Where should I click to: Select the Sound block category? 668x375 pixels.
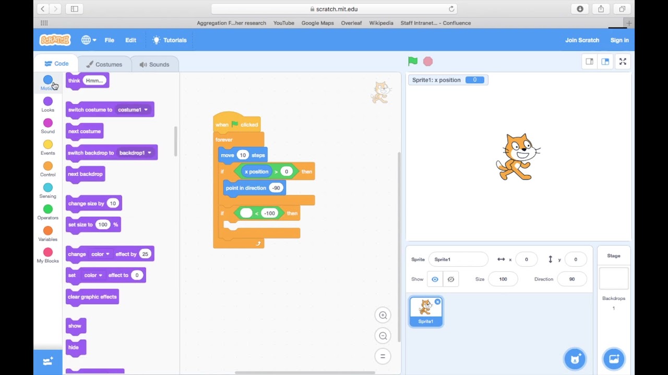(x=47, y=126)
